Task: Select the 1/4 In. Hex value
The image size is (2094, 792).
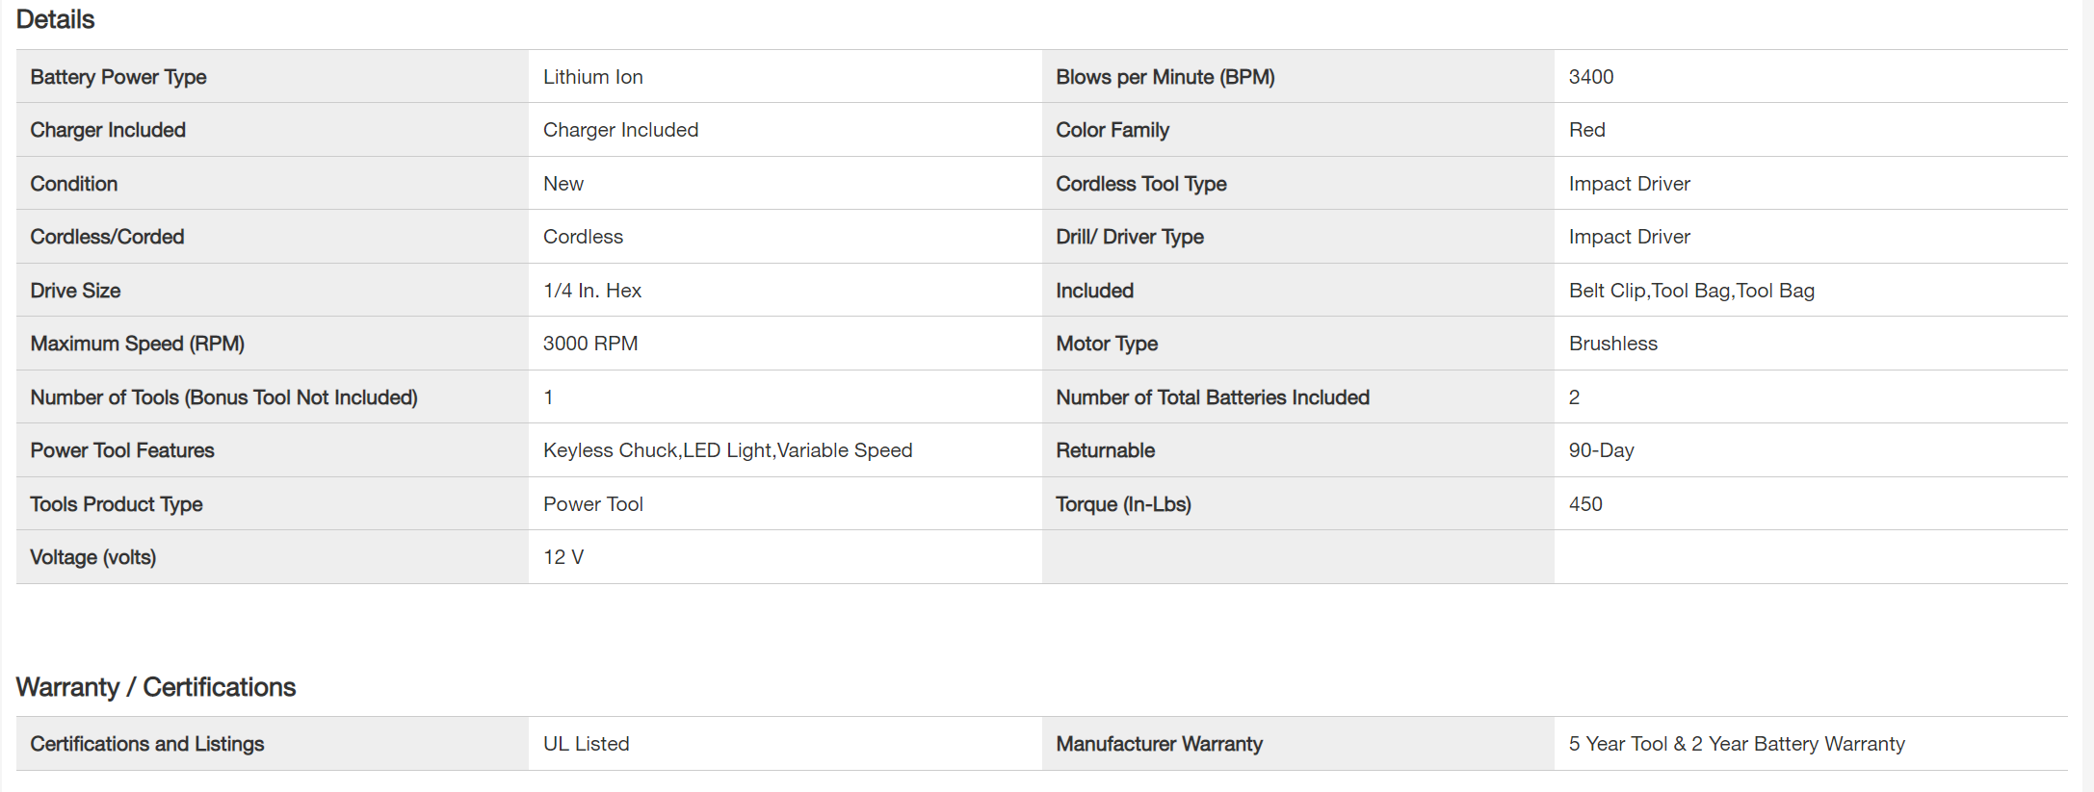Action: point(591,291)
